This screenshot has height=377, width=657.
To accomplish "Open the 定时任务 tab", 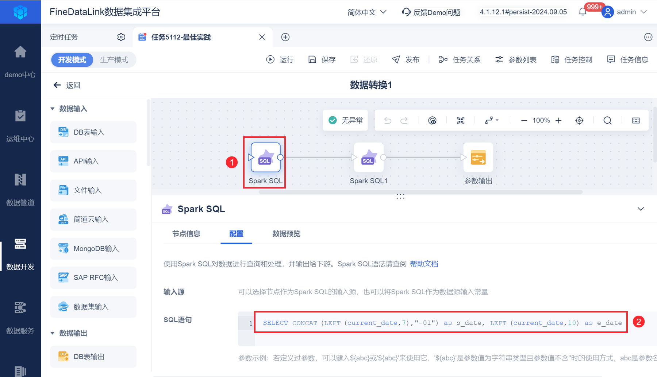I will coord(64,37).
